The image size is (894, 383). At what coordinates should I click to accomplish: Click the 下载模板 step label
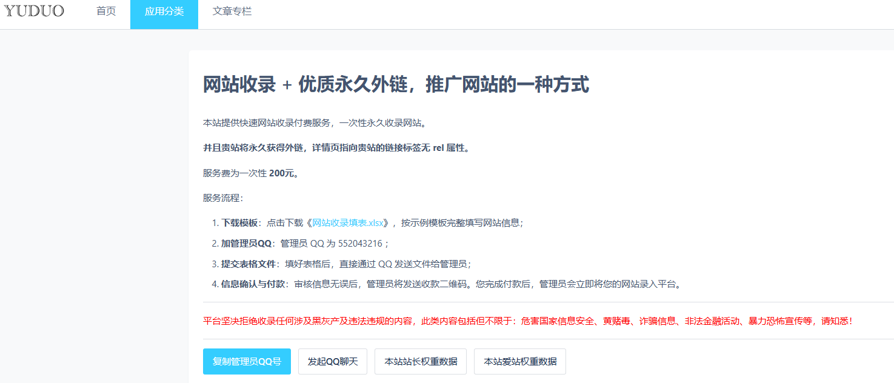(x=239, y=222)
